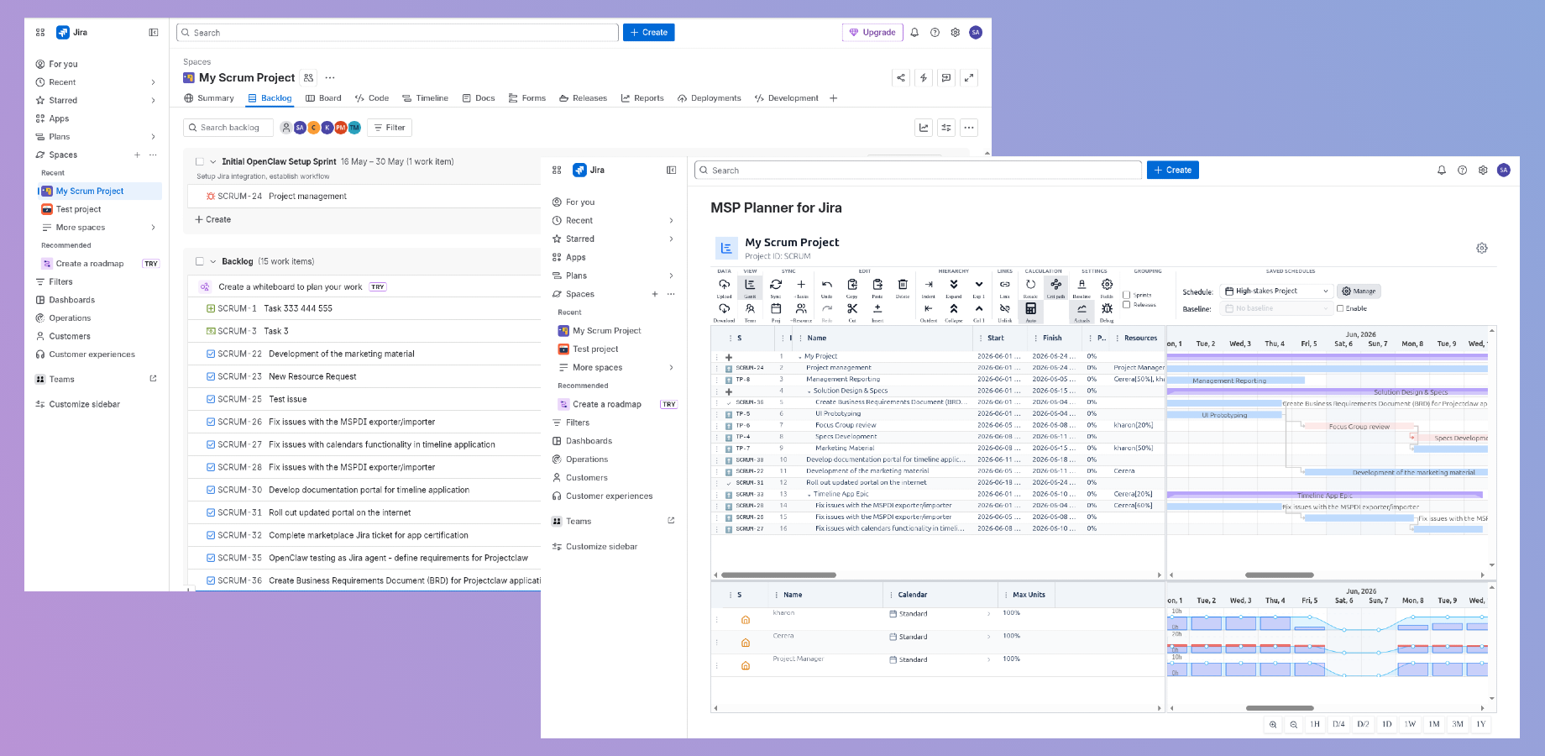
Task: Click the Search backlog field
Action: click(228, 128)
